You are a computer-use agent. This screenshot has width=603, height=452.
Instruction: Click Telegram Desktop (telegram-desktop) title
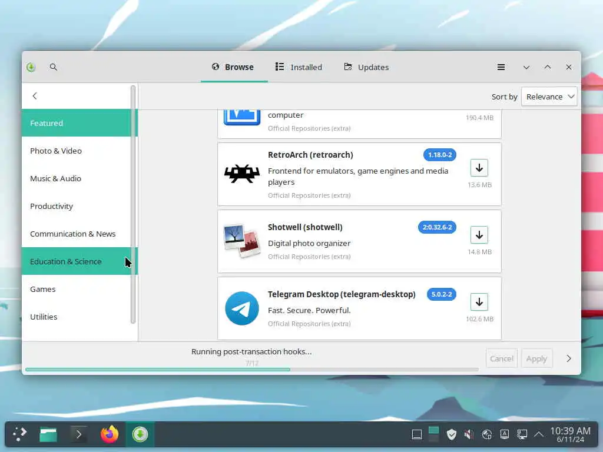pos(342,294)
